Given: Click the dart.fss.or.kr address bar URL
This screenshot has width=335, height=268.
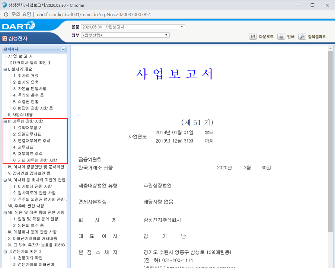Looking at the screenshot, I should click(x=94, y=15).
